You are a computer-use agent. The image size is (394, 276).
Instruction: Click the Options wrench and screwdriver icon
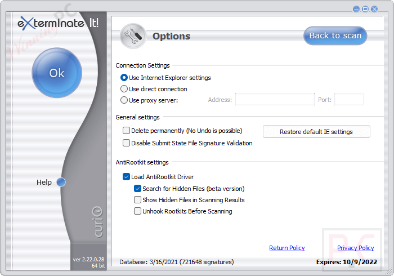(133, 36)
